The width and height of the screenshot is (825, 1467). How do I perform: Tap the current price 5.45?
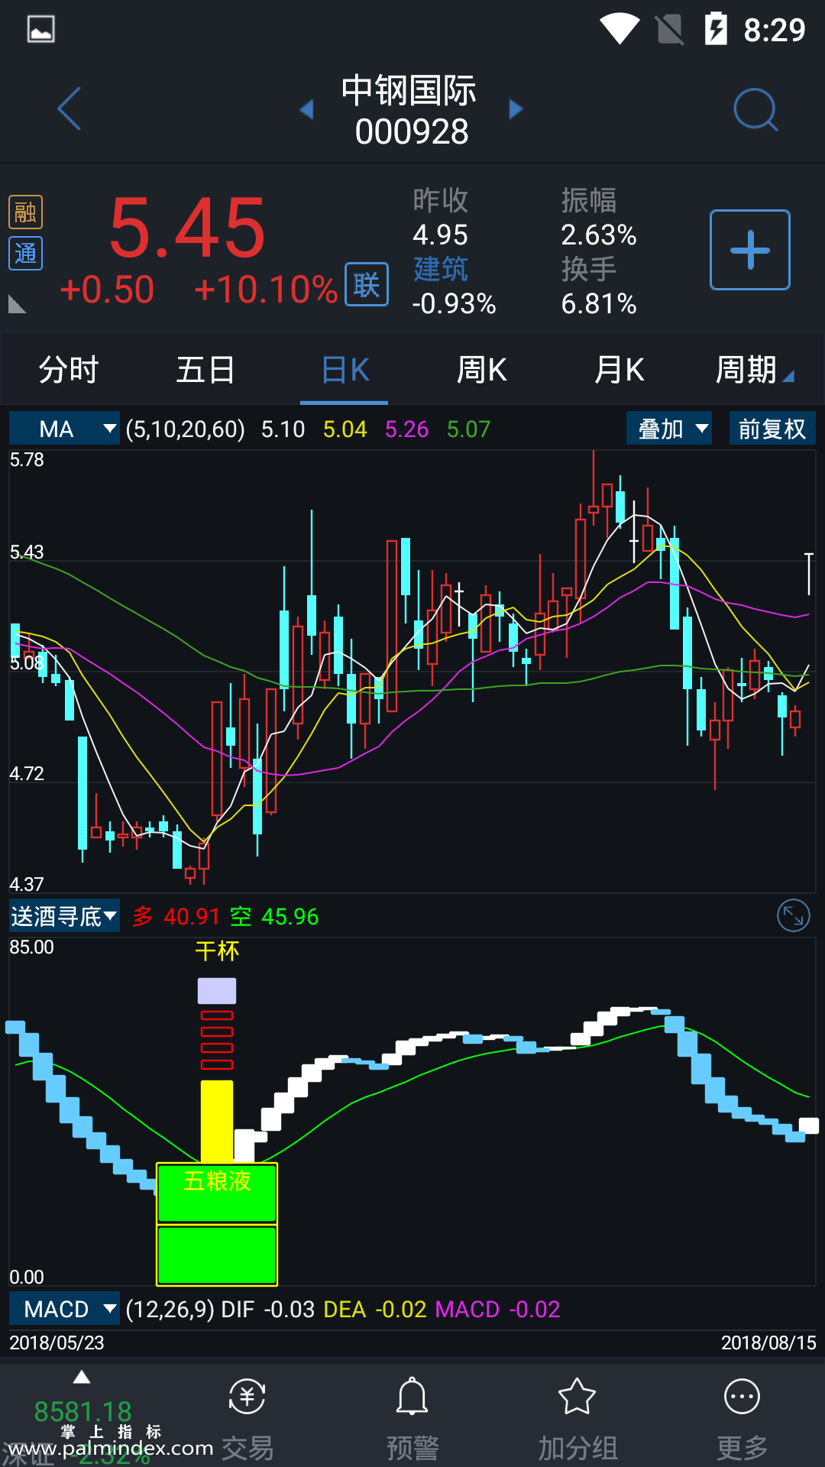pyautogui.click(x=187, y=228)
